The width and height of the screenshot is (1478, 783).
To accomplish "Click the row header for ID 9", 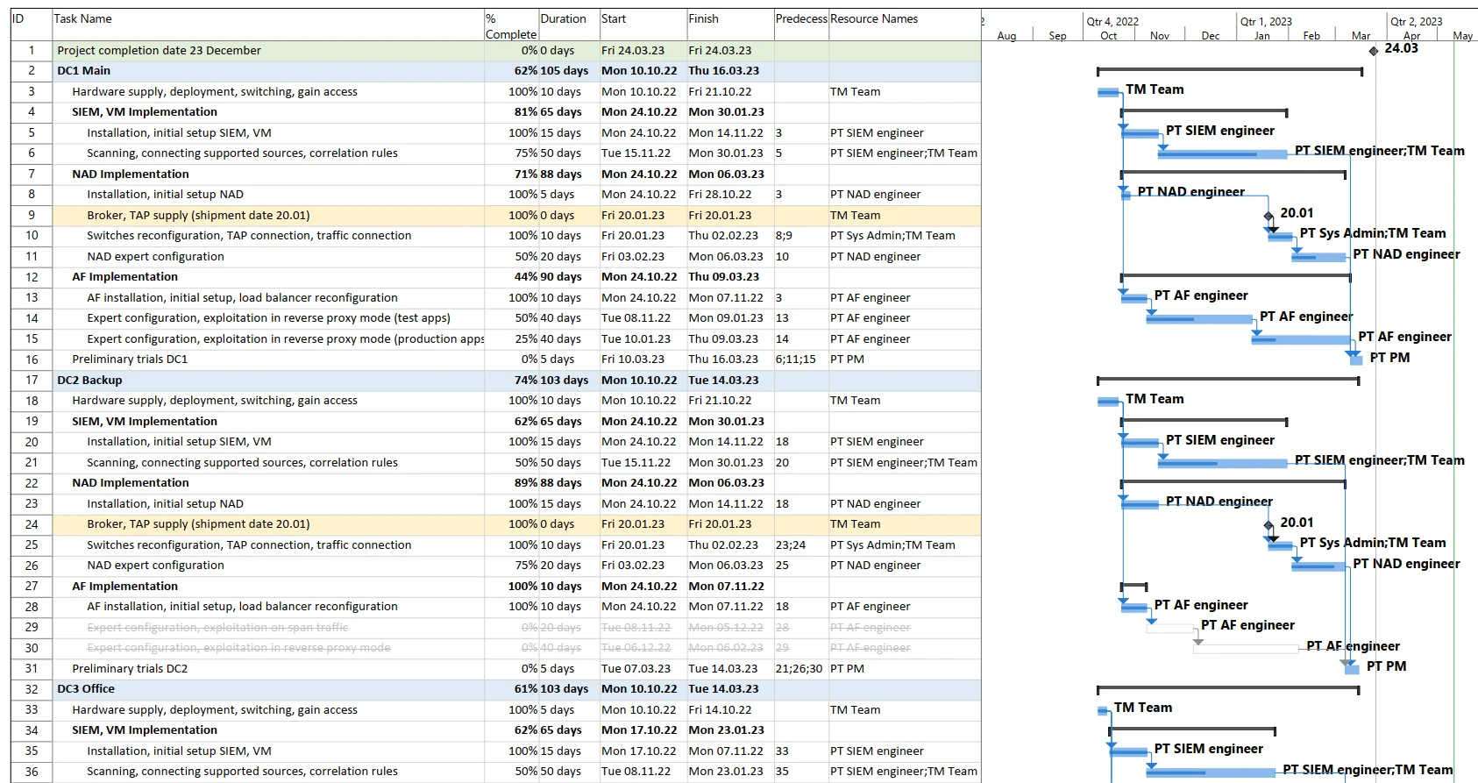I will click(32, 216).
